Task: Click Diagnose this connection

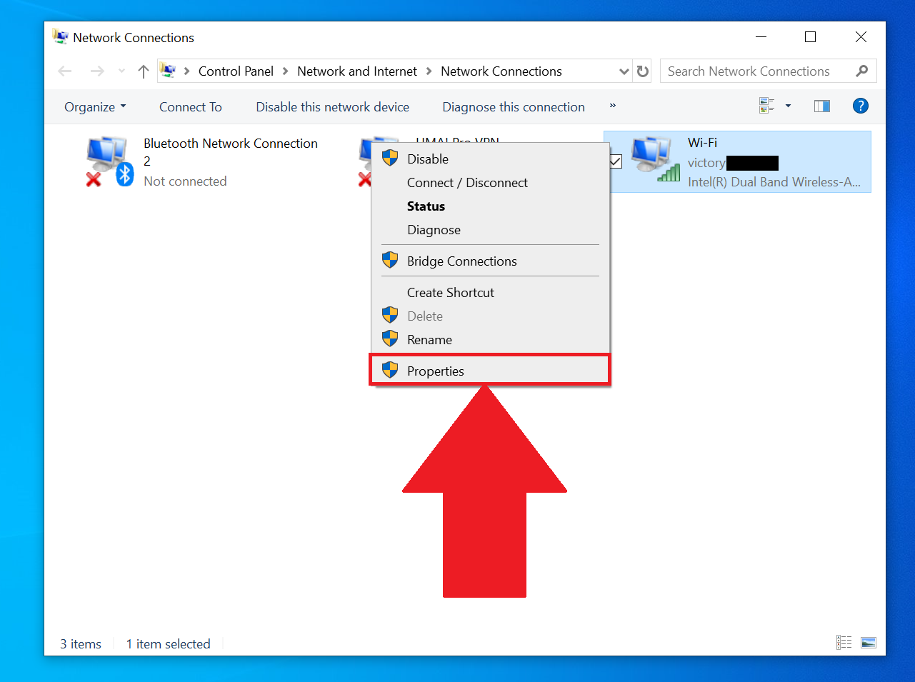Action: tap(513, 106)
